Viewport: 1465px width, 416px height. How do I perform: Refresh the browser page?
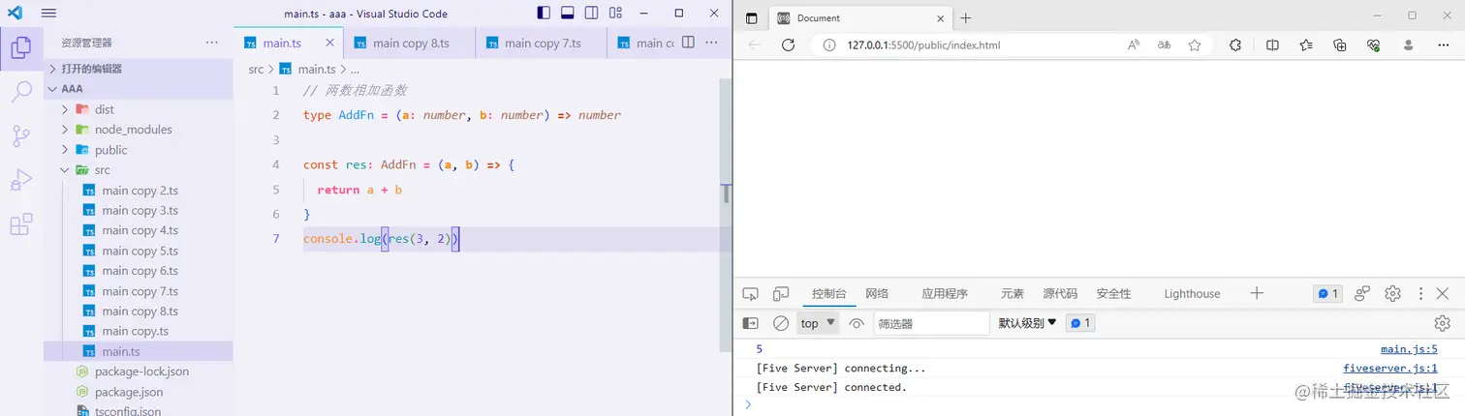pyautogui.click(x=788, y=45)
